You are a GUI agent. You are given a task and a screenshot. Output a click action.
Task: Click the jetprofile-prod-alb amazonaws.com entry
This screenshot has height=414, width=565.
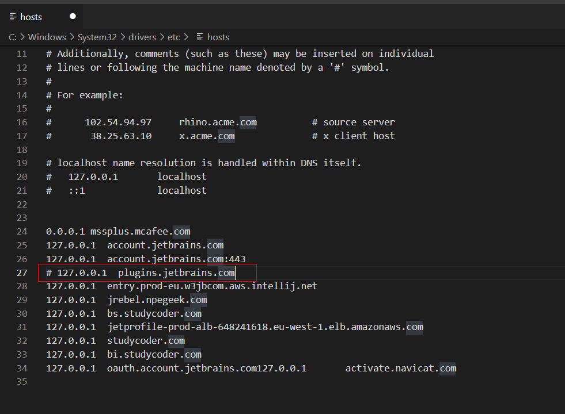coord(265,327)
